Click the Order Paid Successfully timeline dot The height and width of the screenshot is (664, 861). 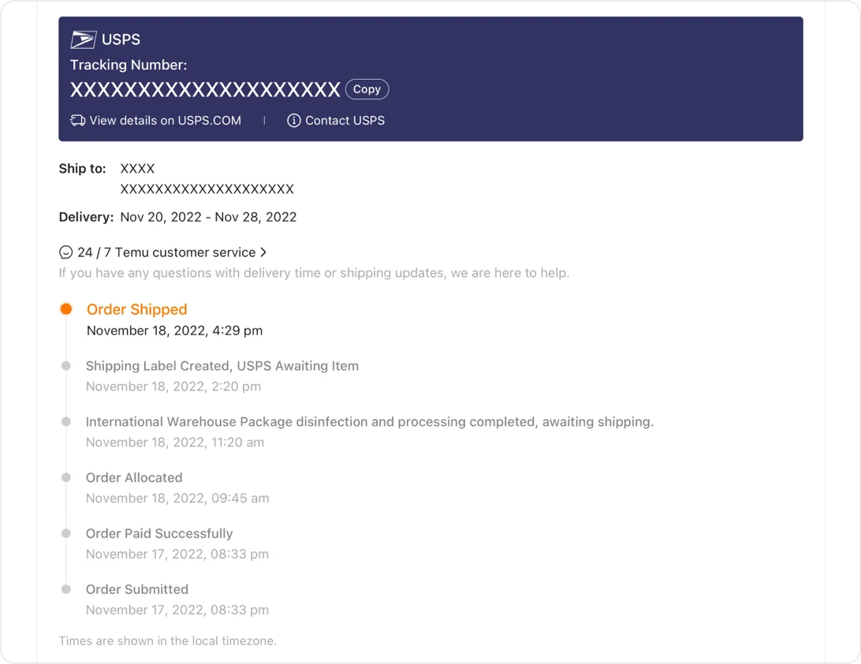66,534
